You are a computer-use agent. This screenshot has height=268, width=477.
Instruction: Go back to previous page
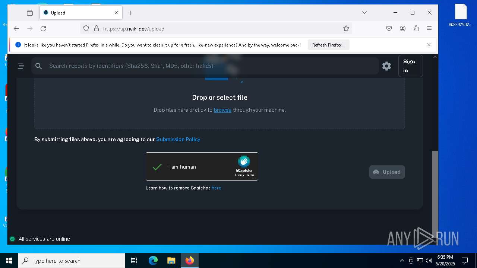pos(16,29)
